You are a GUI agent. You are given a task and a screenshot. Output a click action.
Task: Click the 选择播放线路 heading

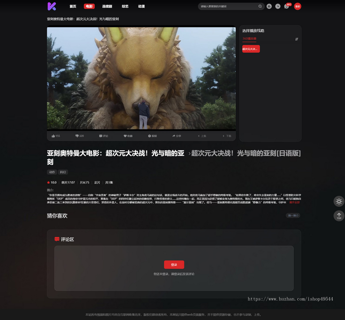click(x=253, y=31)
